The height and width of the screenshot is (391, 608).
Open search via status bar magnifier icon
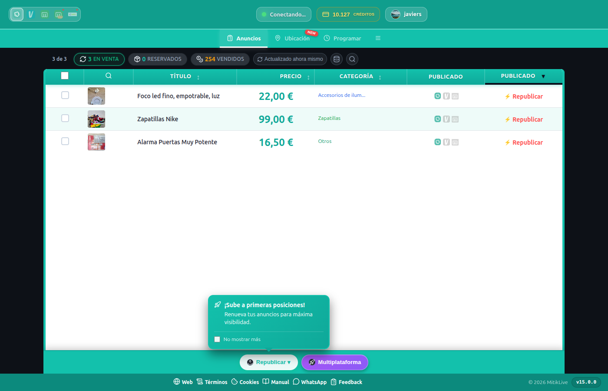pos(352,59)
